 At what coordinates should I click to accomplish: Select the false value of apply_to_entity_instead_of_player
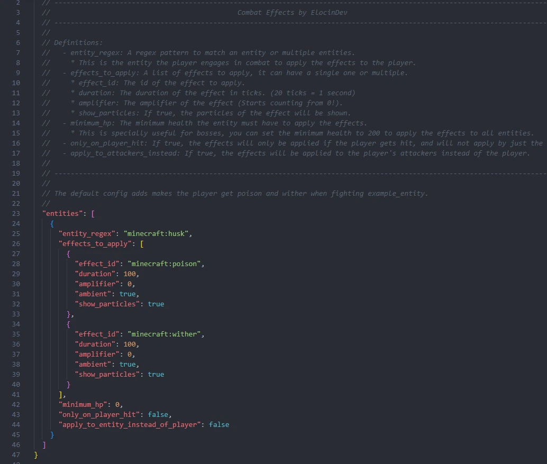point(218,425)
